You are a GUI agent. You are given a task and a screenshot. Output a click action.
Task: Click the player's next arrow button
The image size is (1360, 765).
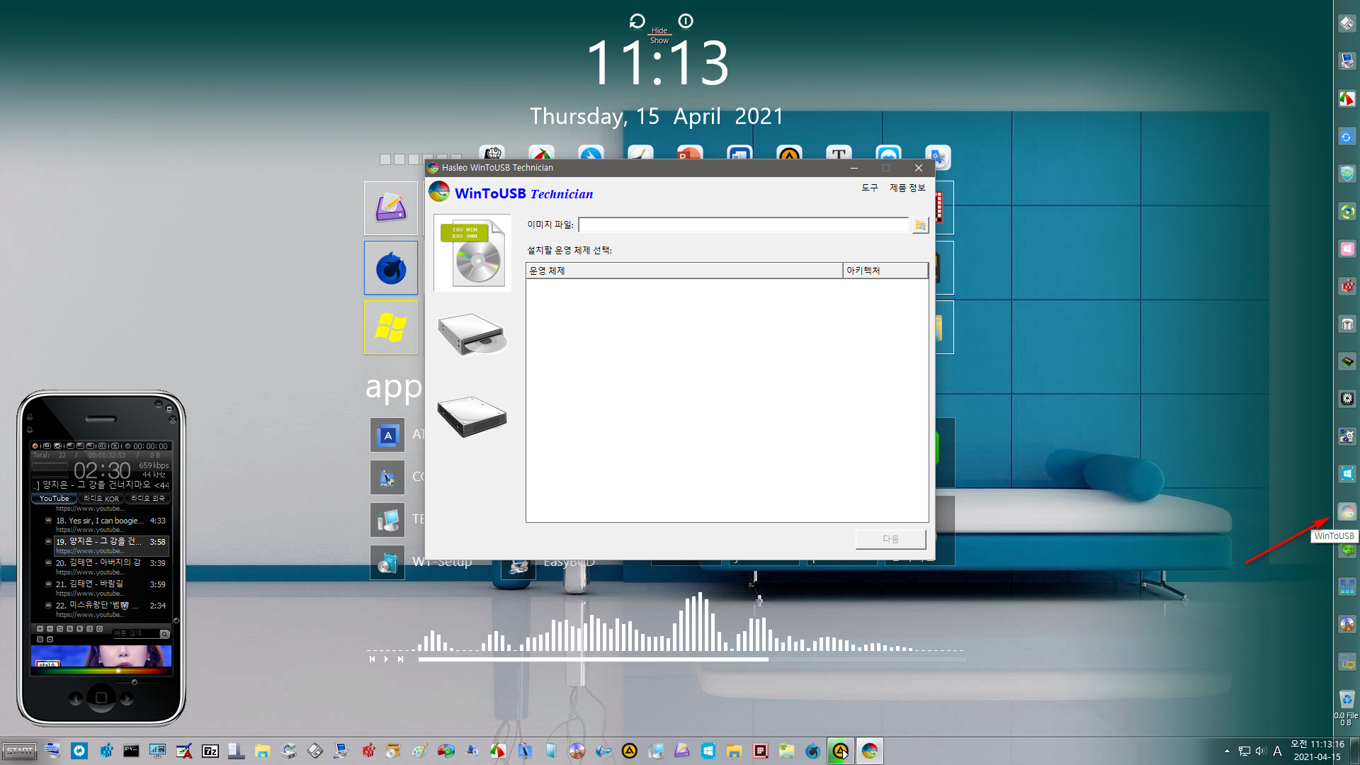tap(127, 698)
